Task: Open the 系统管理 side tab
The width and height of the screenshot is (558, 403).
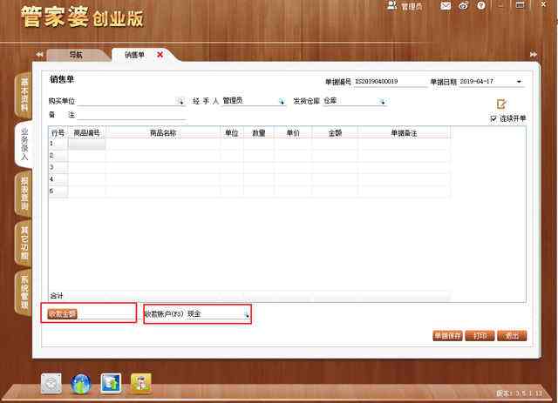Action: click(24, 292)
